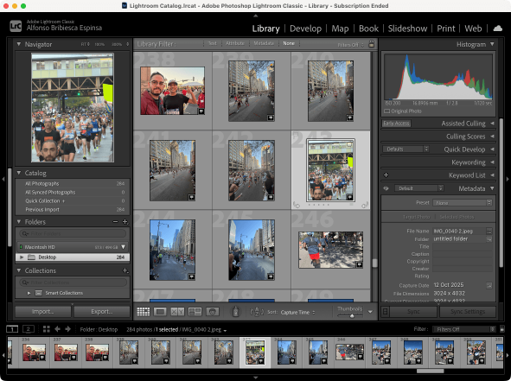Viewport: 511px width, 381px height.
Task: Switch to Grid view in the toolbar
Action: (143, 312)
